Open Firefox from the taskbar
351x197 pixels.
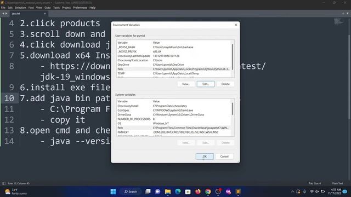(198, 192)
